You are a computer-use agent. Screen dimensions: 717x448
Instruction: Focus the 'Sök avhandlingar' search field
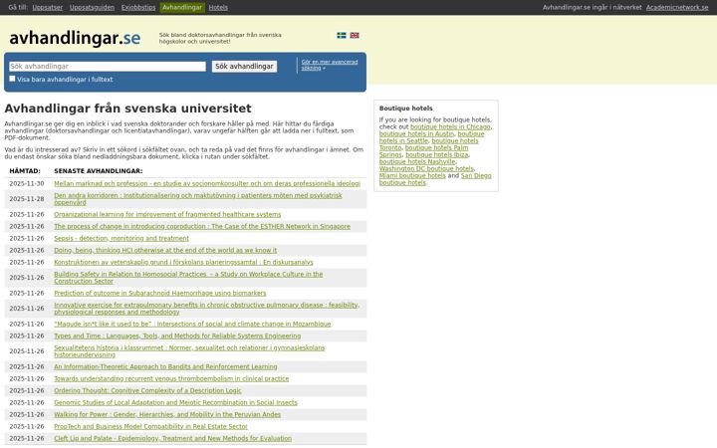(x=108, y=67)
